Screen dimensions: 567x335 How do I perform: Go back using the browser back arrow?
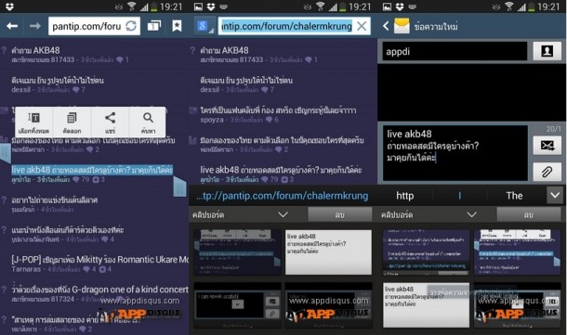point(12,26)
